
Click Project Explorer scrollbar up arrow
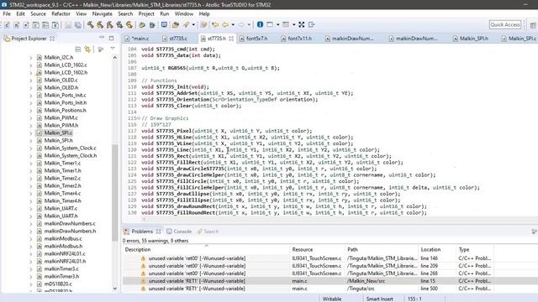pos(114,58)
